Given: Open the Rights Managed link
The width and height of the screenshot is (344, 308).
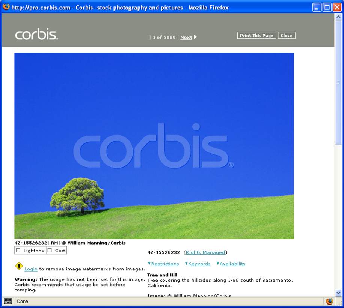Looking at the screenshot, I should 205,252.
